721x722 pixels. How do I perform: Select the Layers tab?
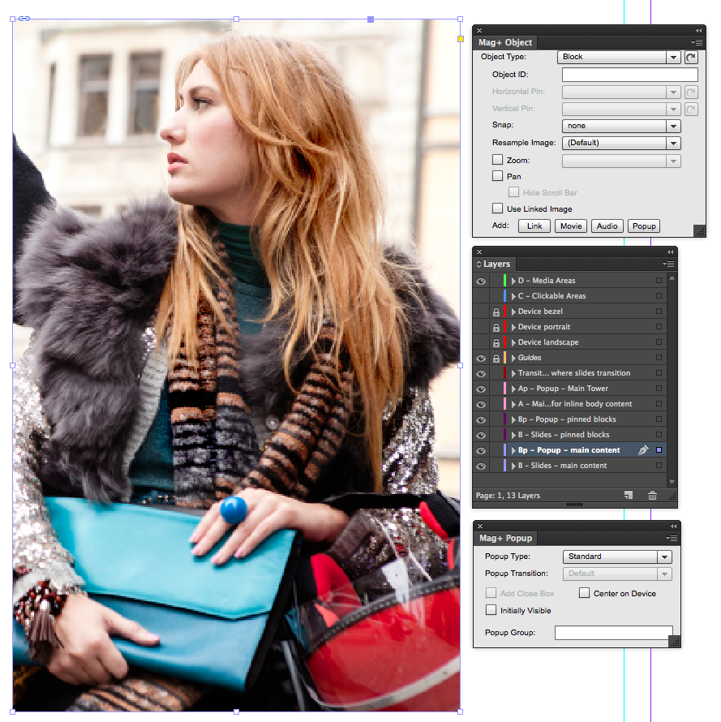click(495, 264)
